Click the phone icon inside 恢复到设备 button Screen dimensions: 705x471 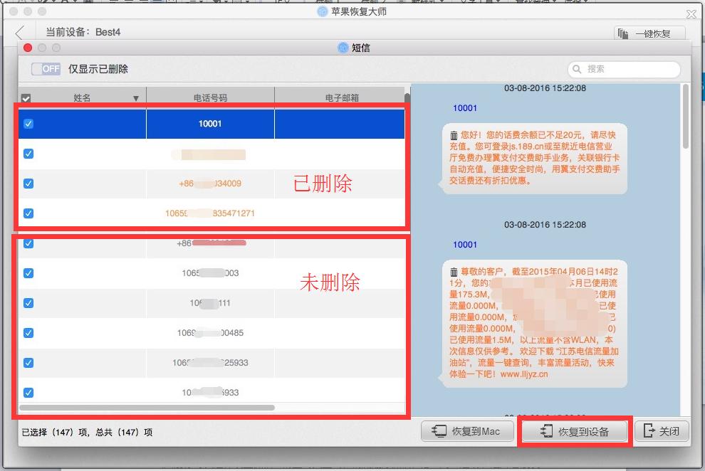[545, 430]
